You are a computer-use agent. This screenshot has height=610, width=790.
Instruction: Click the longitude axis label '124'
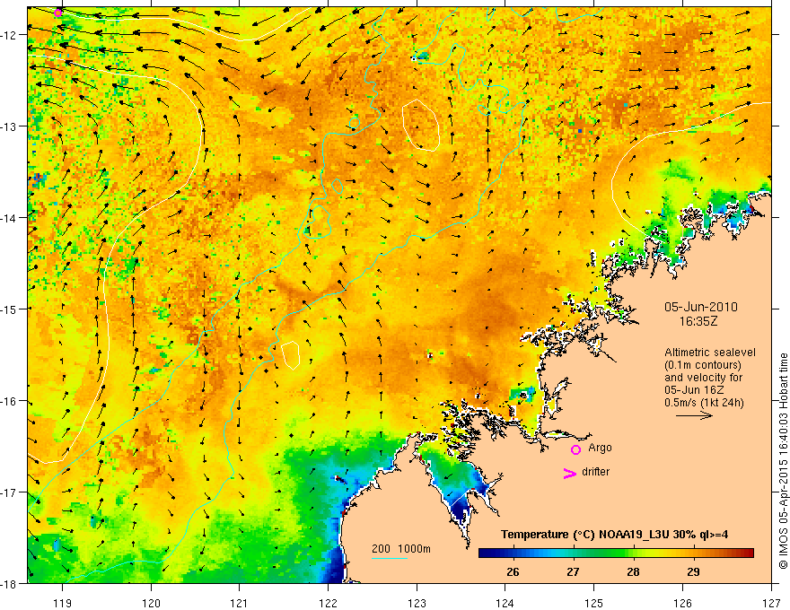(x=505, y=603)
